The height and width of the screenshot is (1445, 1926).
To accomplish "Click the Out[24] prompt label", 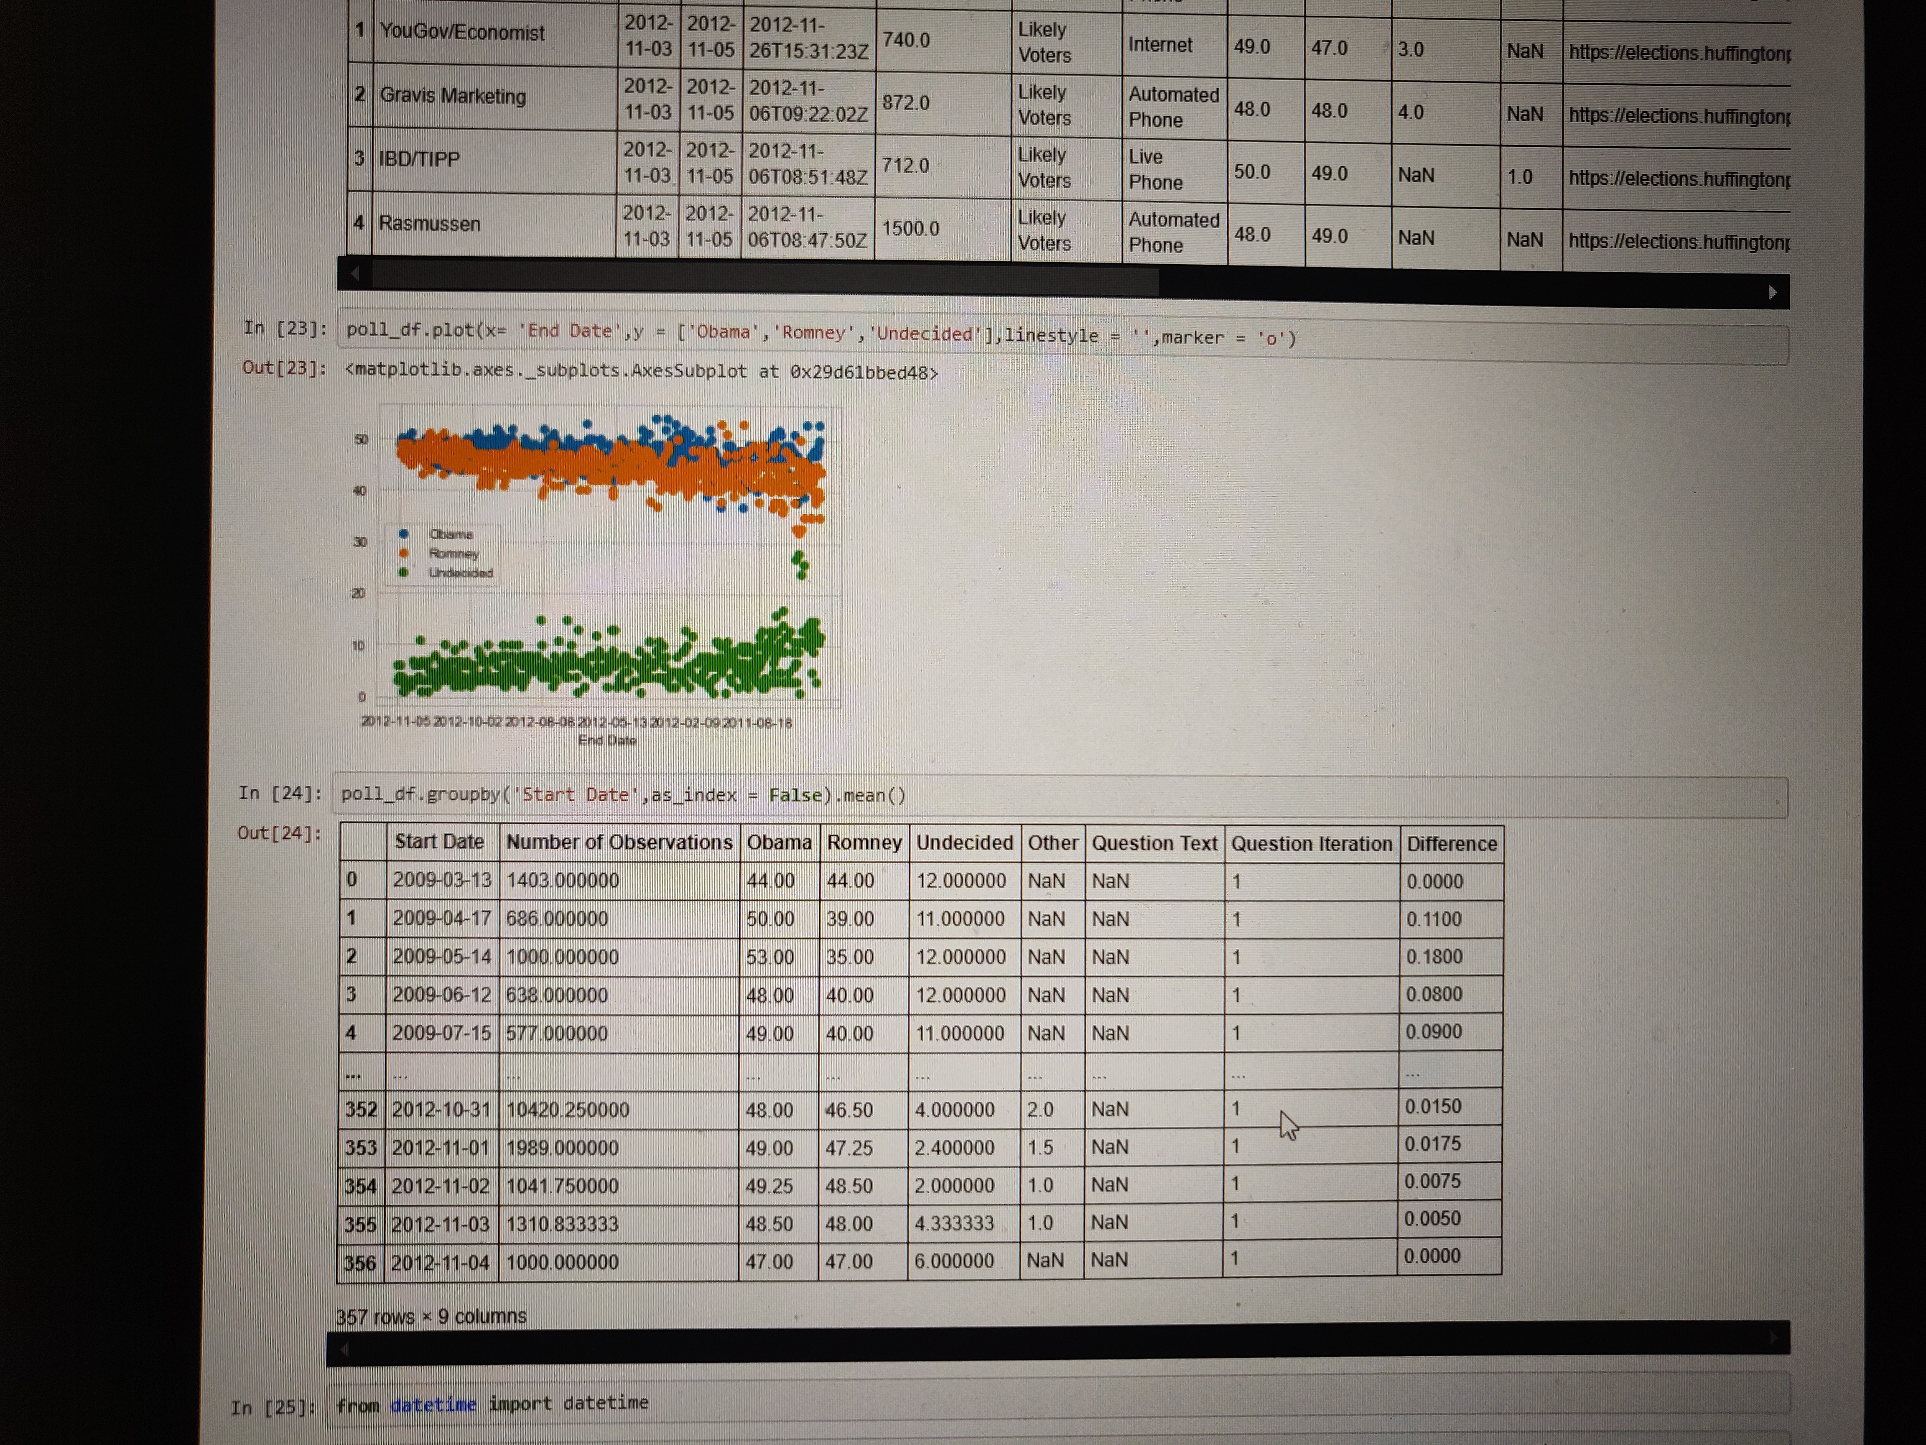I will [x=279, y=833].
